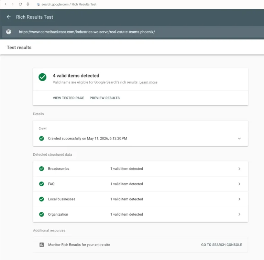Select the FAQ label
Image resolution: width=264 pixels, height=260 pixels.
[x=51, y=184]
